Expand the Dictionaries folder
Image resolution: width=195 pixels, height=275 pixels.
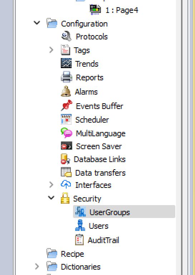(37, 266)
